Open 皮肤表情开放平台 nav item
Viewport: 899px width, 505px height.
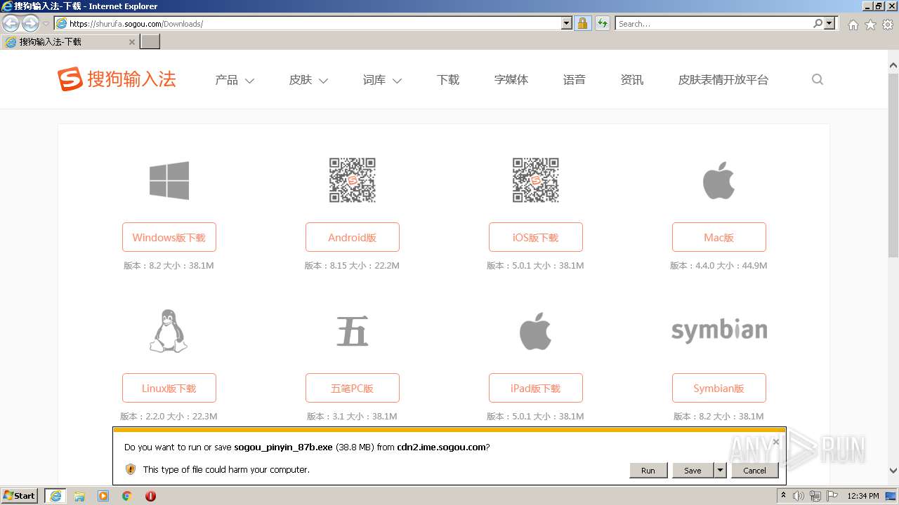tap(723, 80)
